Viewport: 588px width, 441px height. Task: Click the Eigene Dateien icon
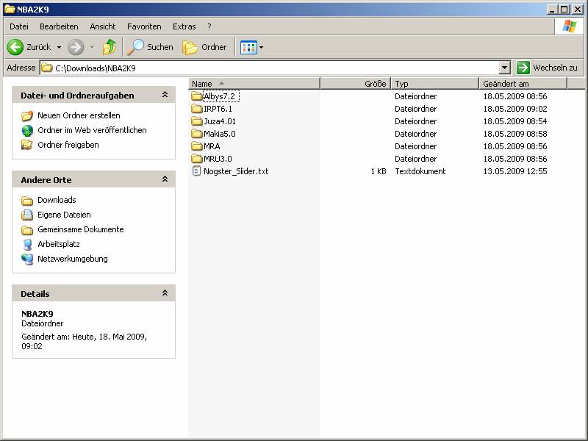[x=27, y=215]
